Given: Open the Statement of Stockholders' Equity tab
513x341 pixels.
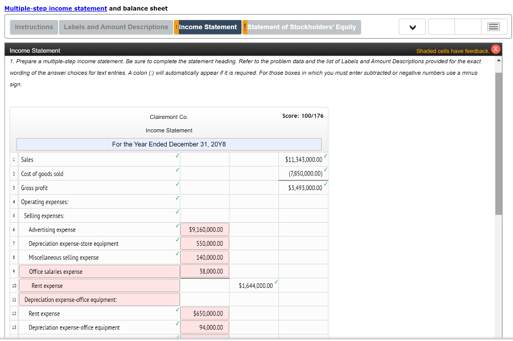Looking at the screenshot, I should pyautogui.click(x=302, y=27).
